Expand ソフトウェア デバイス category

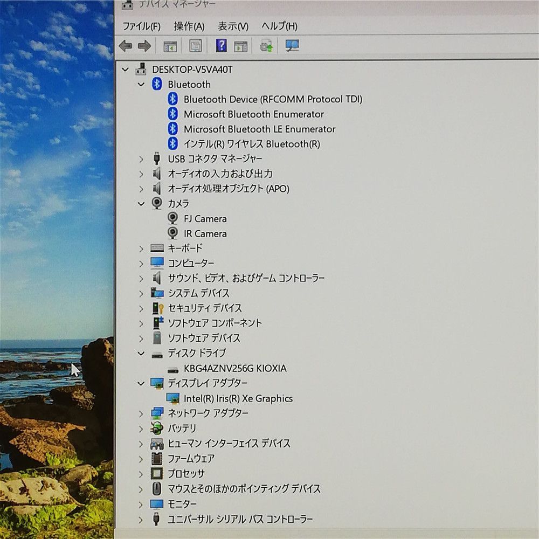(141, 338)
